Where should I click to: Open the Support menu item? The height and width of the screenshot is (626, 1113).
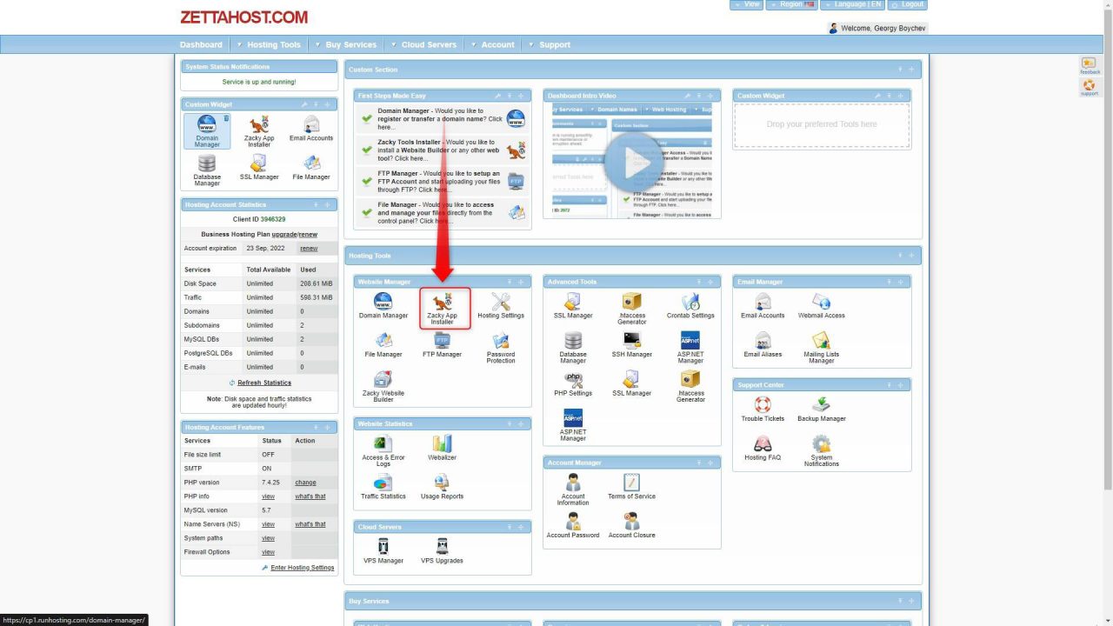click(554, 44)
